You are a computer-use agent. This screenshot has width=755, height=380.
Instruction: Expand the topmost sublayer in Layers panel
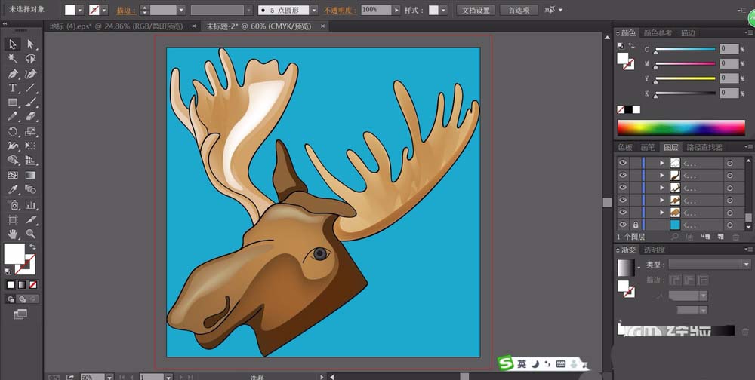click(662, 163)
